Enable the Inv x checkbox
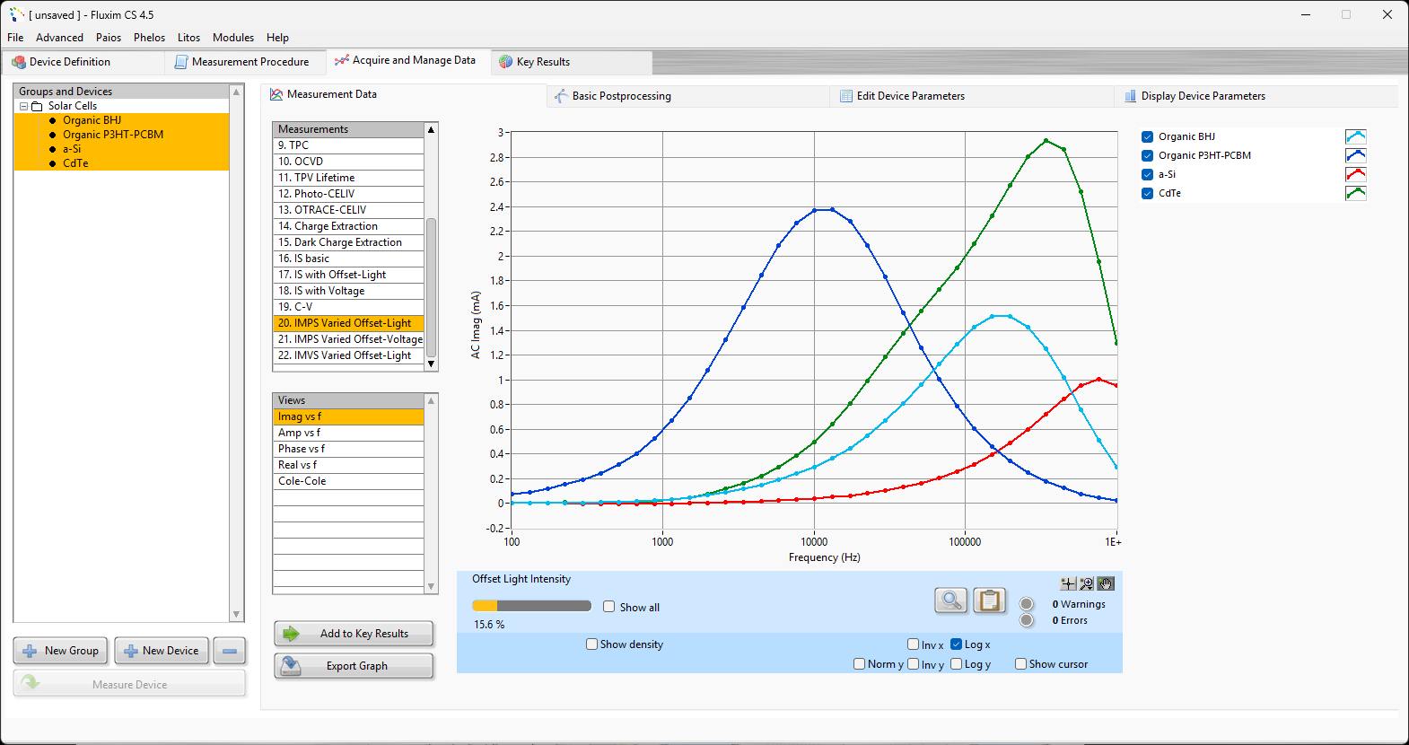This screenshot has width=1409, height=745. [x=913, y=644]
